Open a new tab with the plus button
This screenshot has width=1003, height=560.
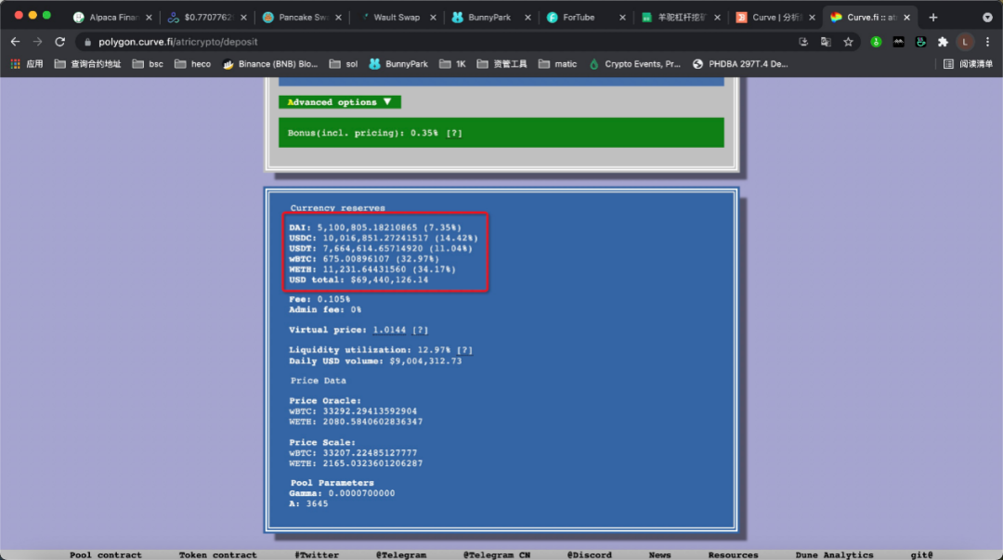[933, 17]
